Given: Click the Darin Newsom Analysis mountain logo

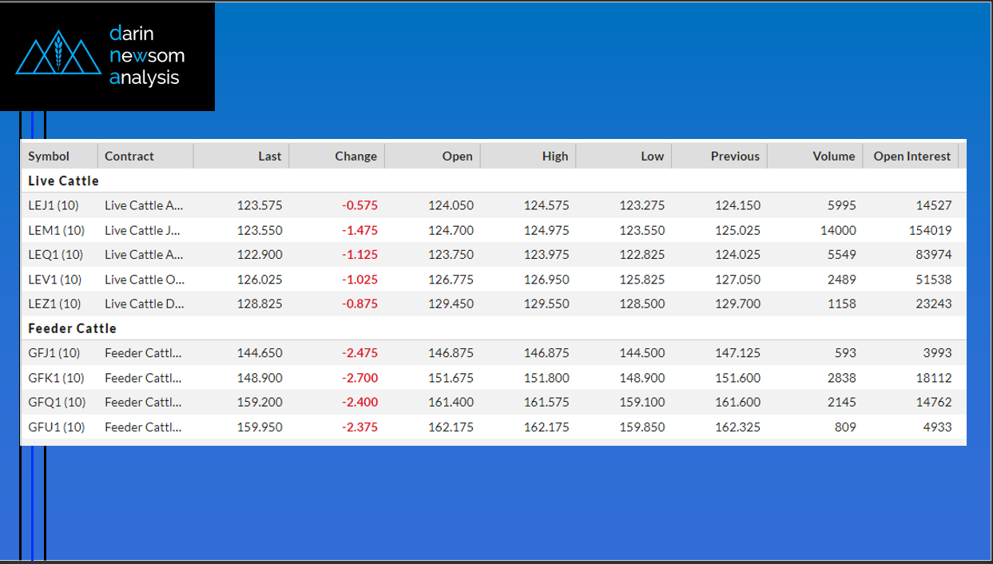Looking at the screenshot, I should point(58,54).
